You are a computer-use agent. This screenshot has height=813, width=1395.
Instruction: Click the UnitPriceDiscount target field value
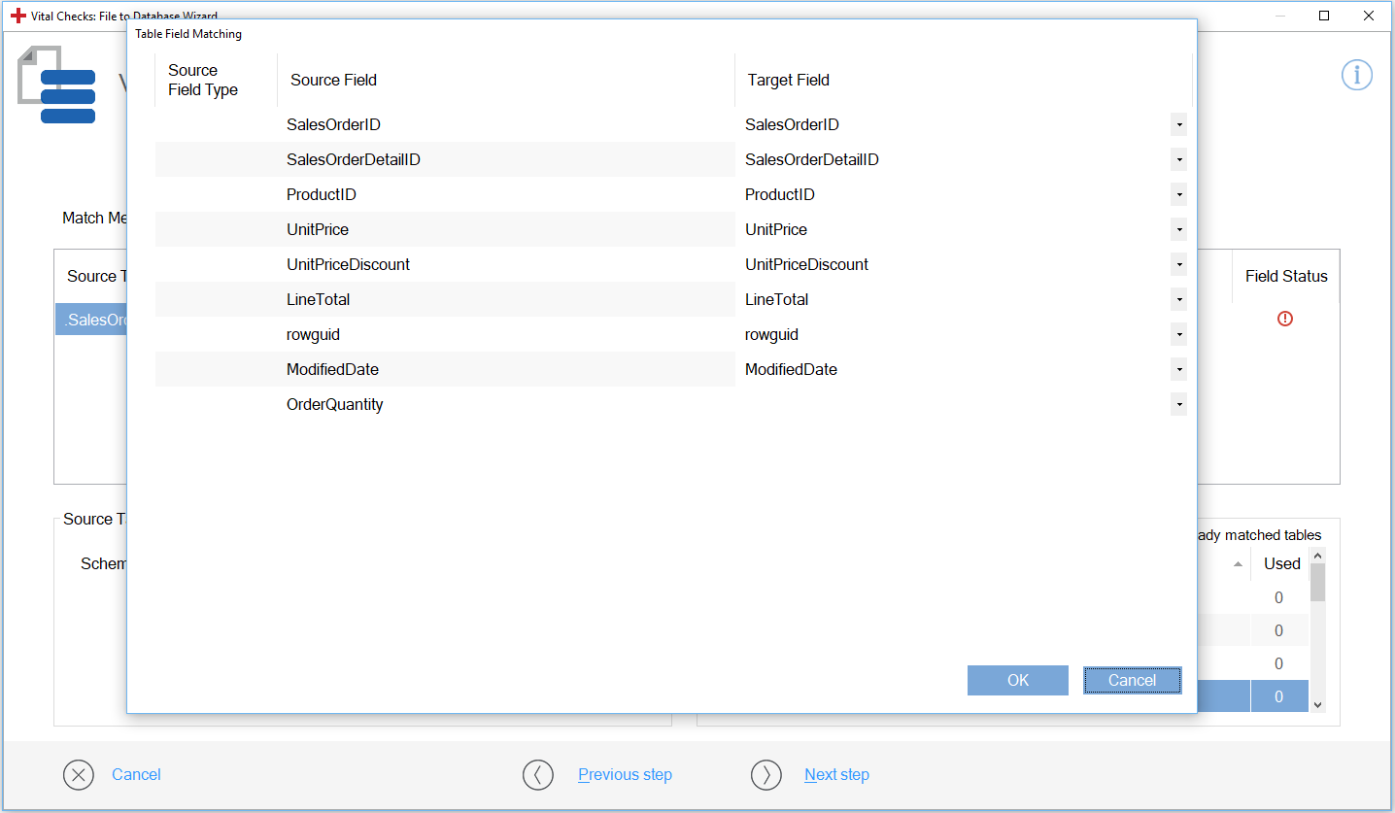[x=806, y=264]
